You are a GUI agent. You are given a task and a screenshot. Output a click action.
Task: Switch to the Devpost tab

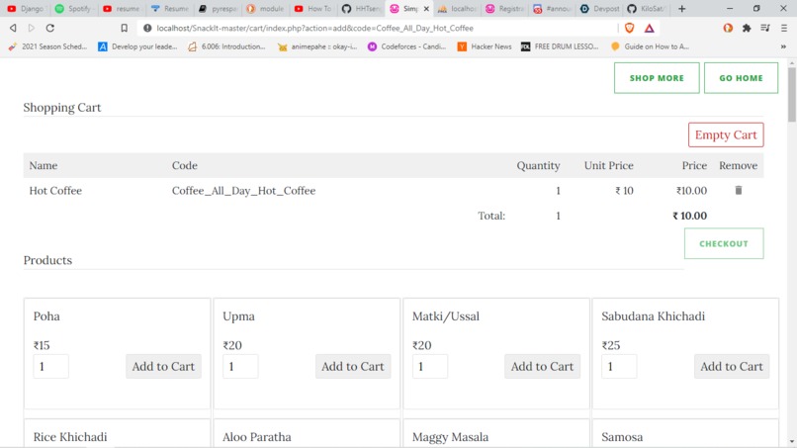600,9
